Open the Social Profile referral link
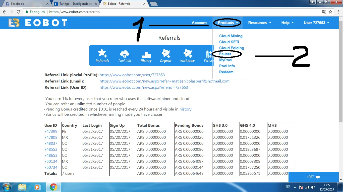Viewport: 343px width, 192px height. click(132, 75)
